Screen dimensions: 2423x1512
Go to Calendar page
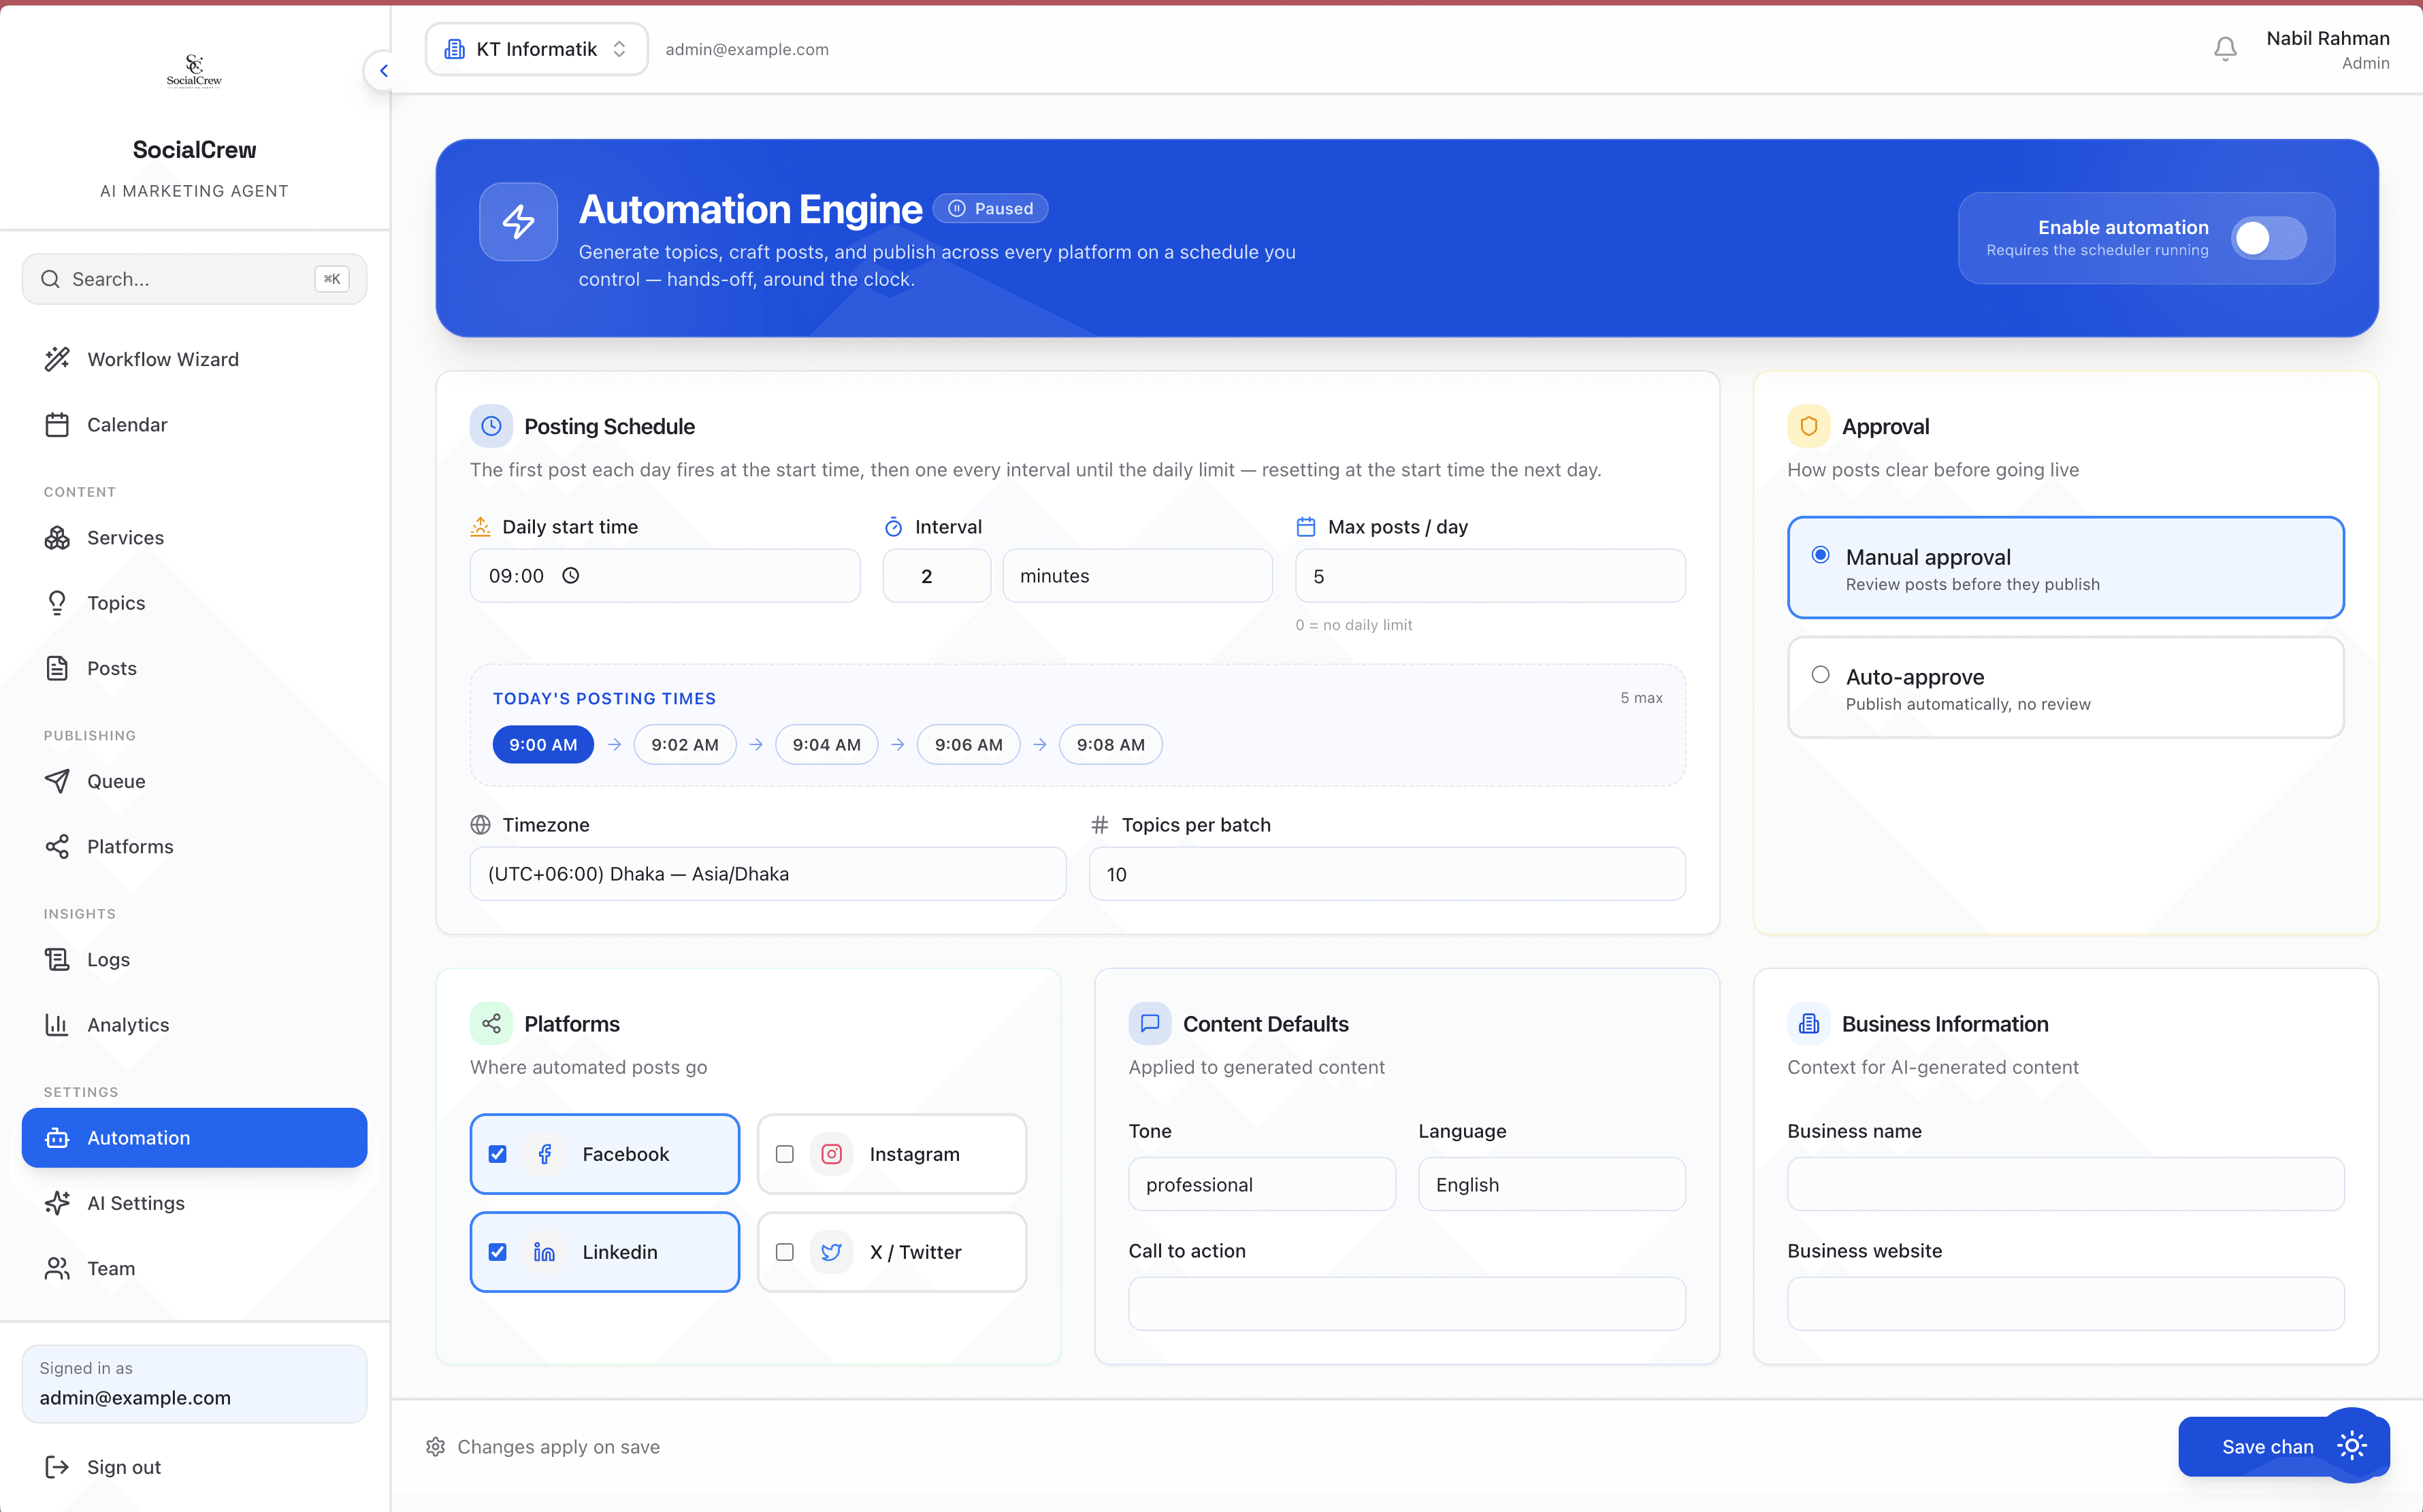coord(194,425)
